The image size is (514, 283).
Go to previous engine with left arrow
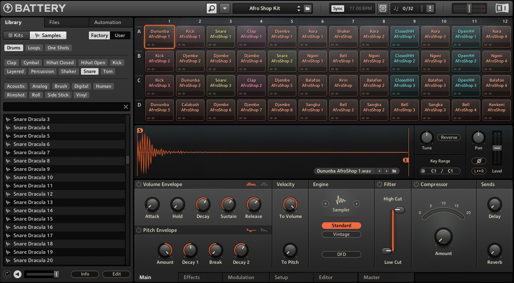coord(325,204)
